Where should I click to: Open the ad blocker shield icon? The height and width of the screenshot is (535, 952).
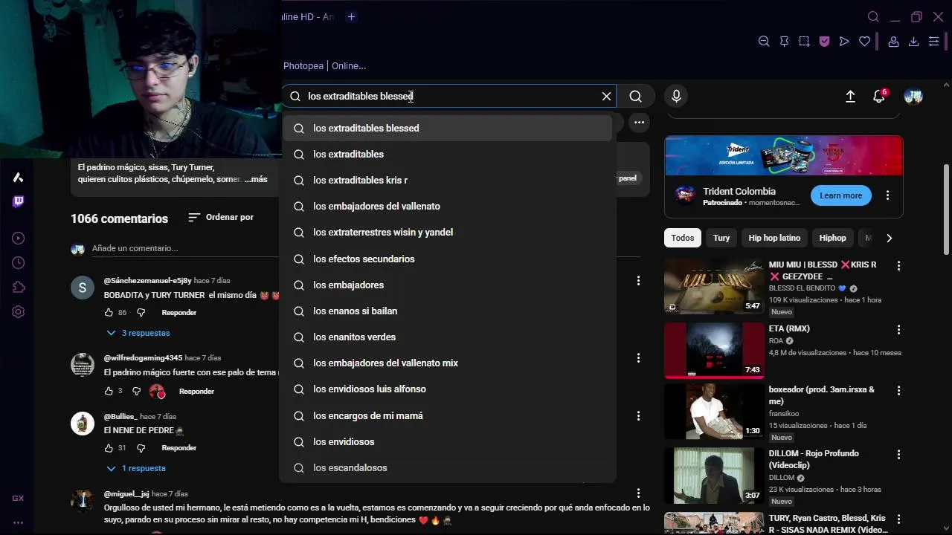tap(824, 42)
